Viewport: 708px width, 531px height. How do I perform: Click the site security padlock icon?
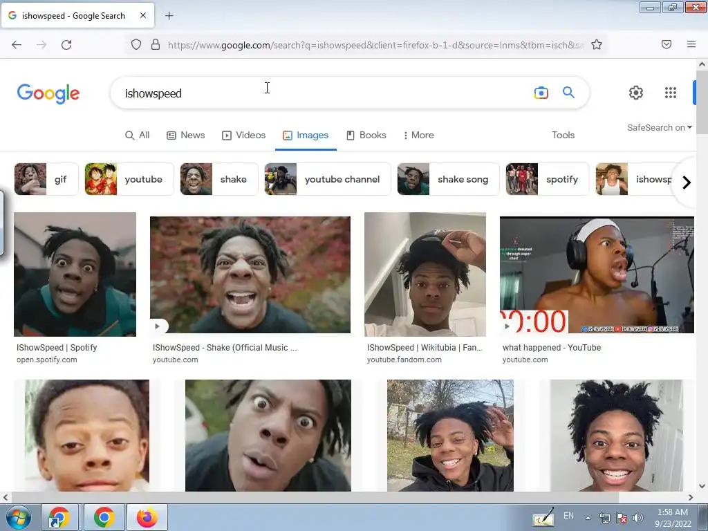pos(156,45)
